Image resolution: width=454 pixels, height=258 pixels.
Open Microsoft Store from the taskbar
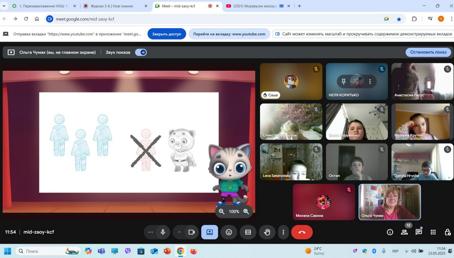pos(141,251)
